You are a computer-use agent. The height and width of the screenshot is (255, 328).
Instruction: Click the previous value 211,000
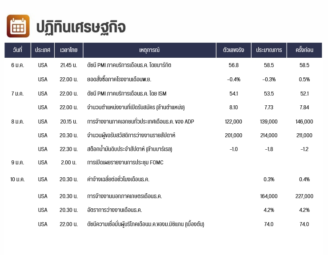point(304,135)
